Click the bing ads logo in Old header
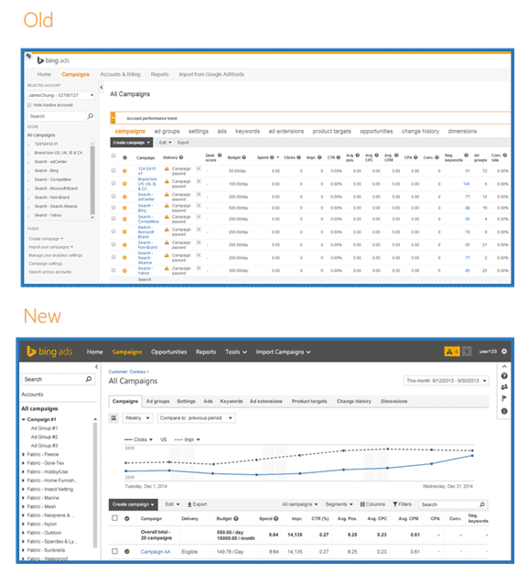Image resolution: width=529 pixels, height=573 pixels. tap(53, 60)
